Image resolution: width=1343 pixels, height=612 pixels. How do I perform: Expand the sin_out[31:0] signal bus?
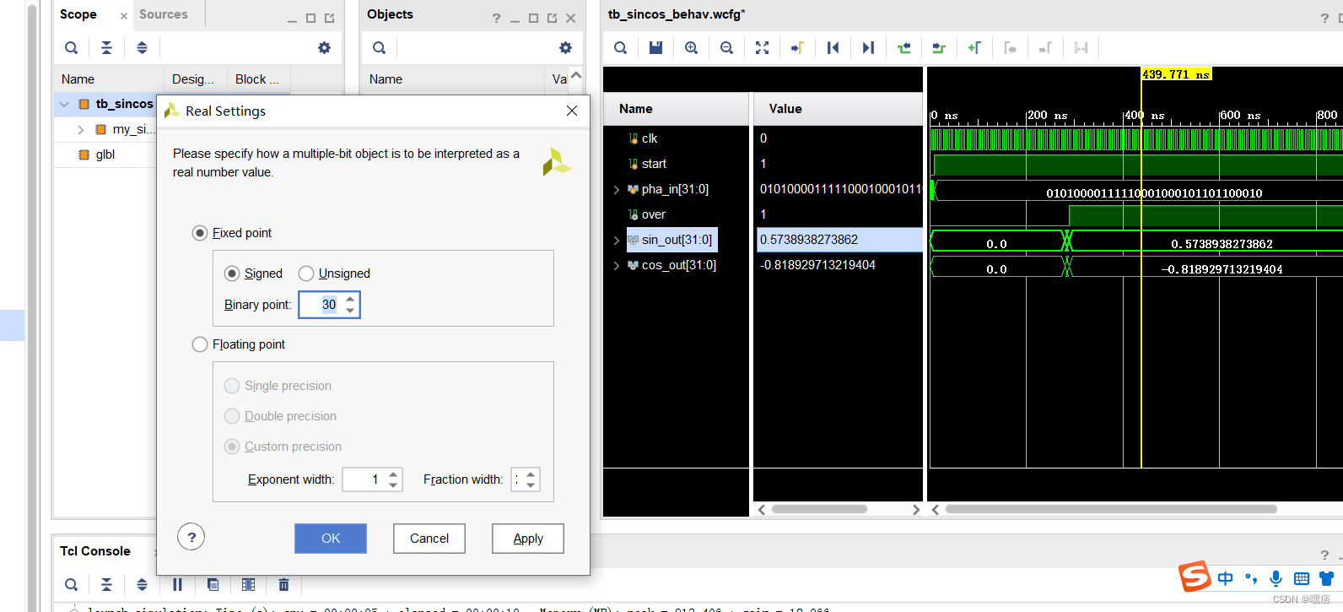(617, 241)
